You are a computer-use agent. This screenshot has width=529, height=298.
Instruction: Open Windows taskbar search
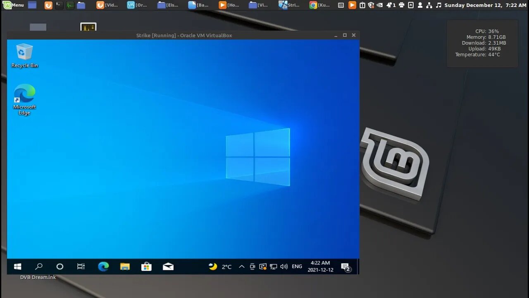coord(39,267)
